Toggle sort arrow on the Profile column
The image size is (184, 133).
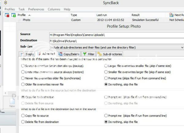pos(29,15)
